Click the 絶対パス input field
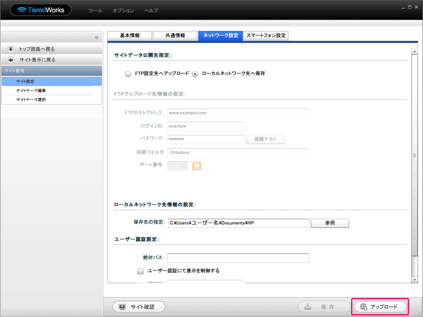 (238, 258)
